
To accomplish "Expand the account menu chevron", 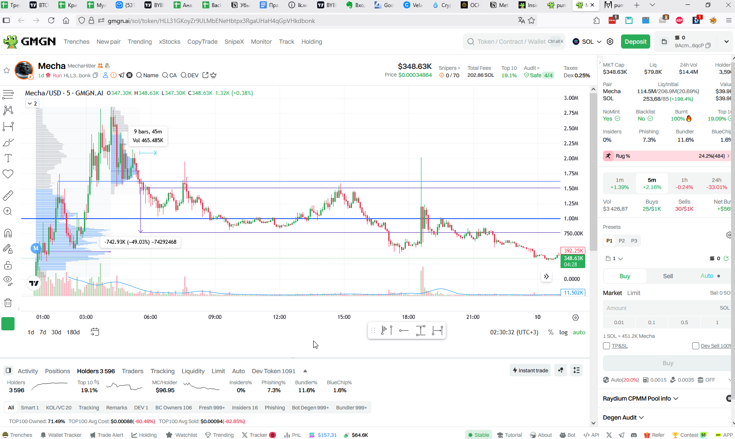I will pos(726,42).
